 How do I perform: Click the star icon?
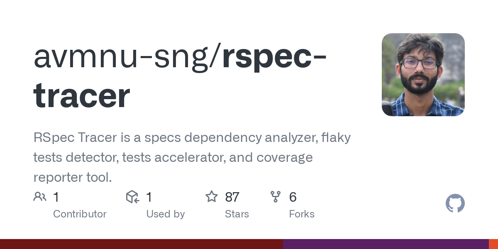(x=212, y=196)
